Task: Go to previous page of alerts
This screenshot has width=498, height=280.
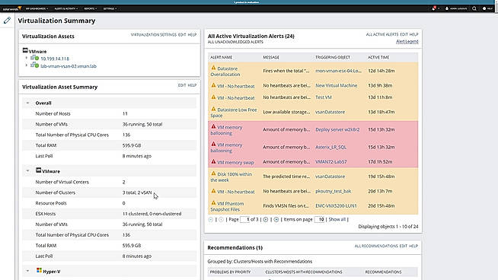Action: pyautogui.click(x=221, y=219)
